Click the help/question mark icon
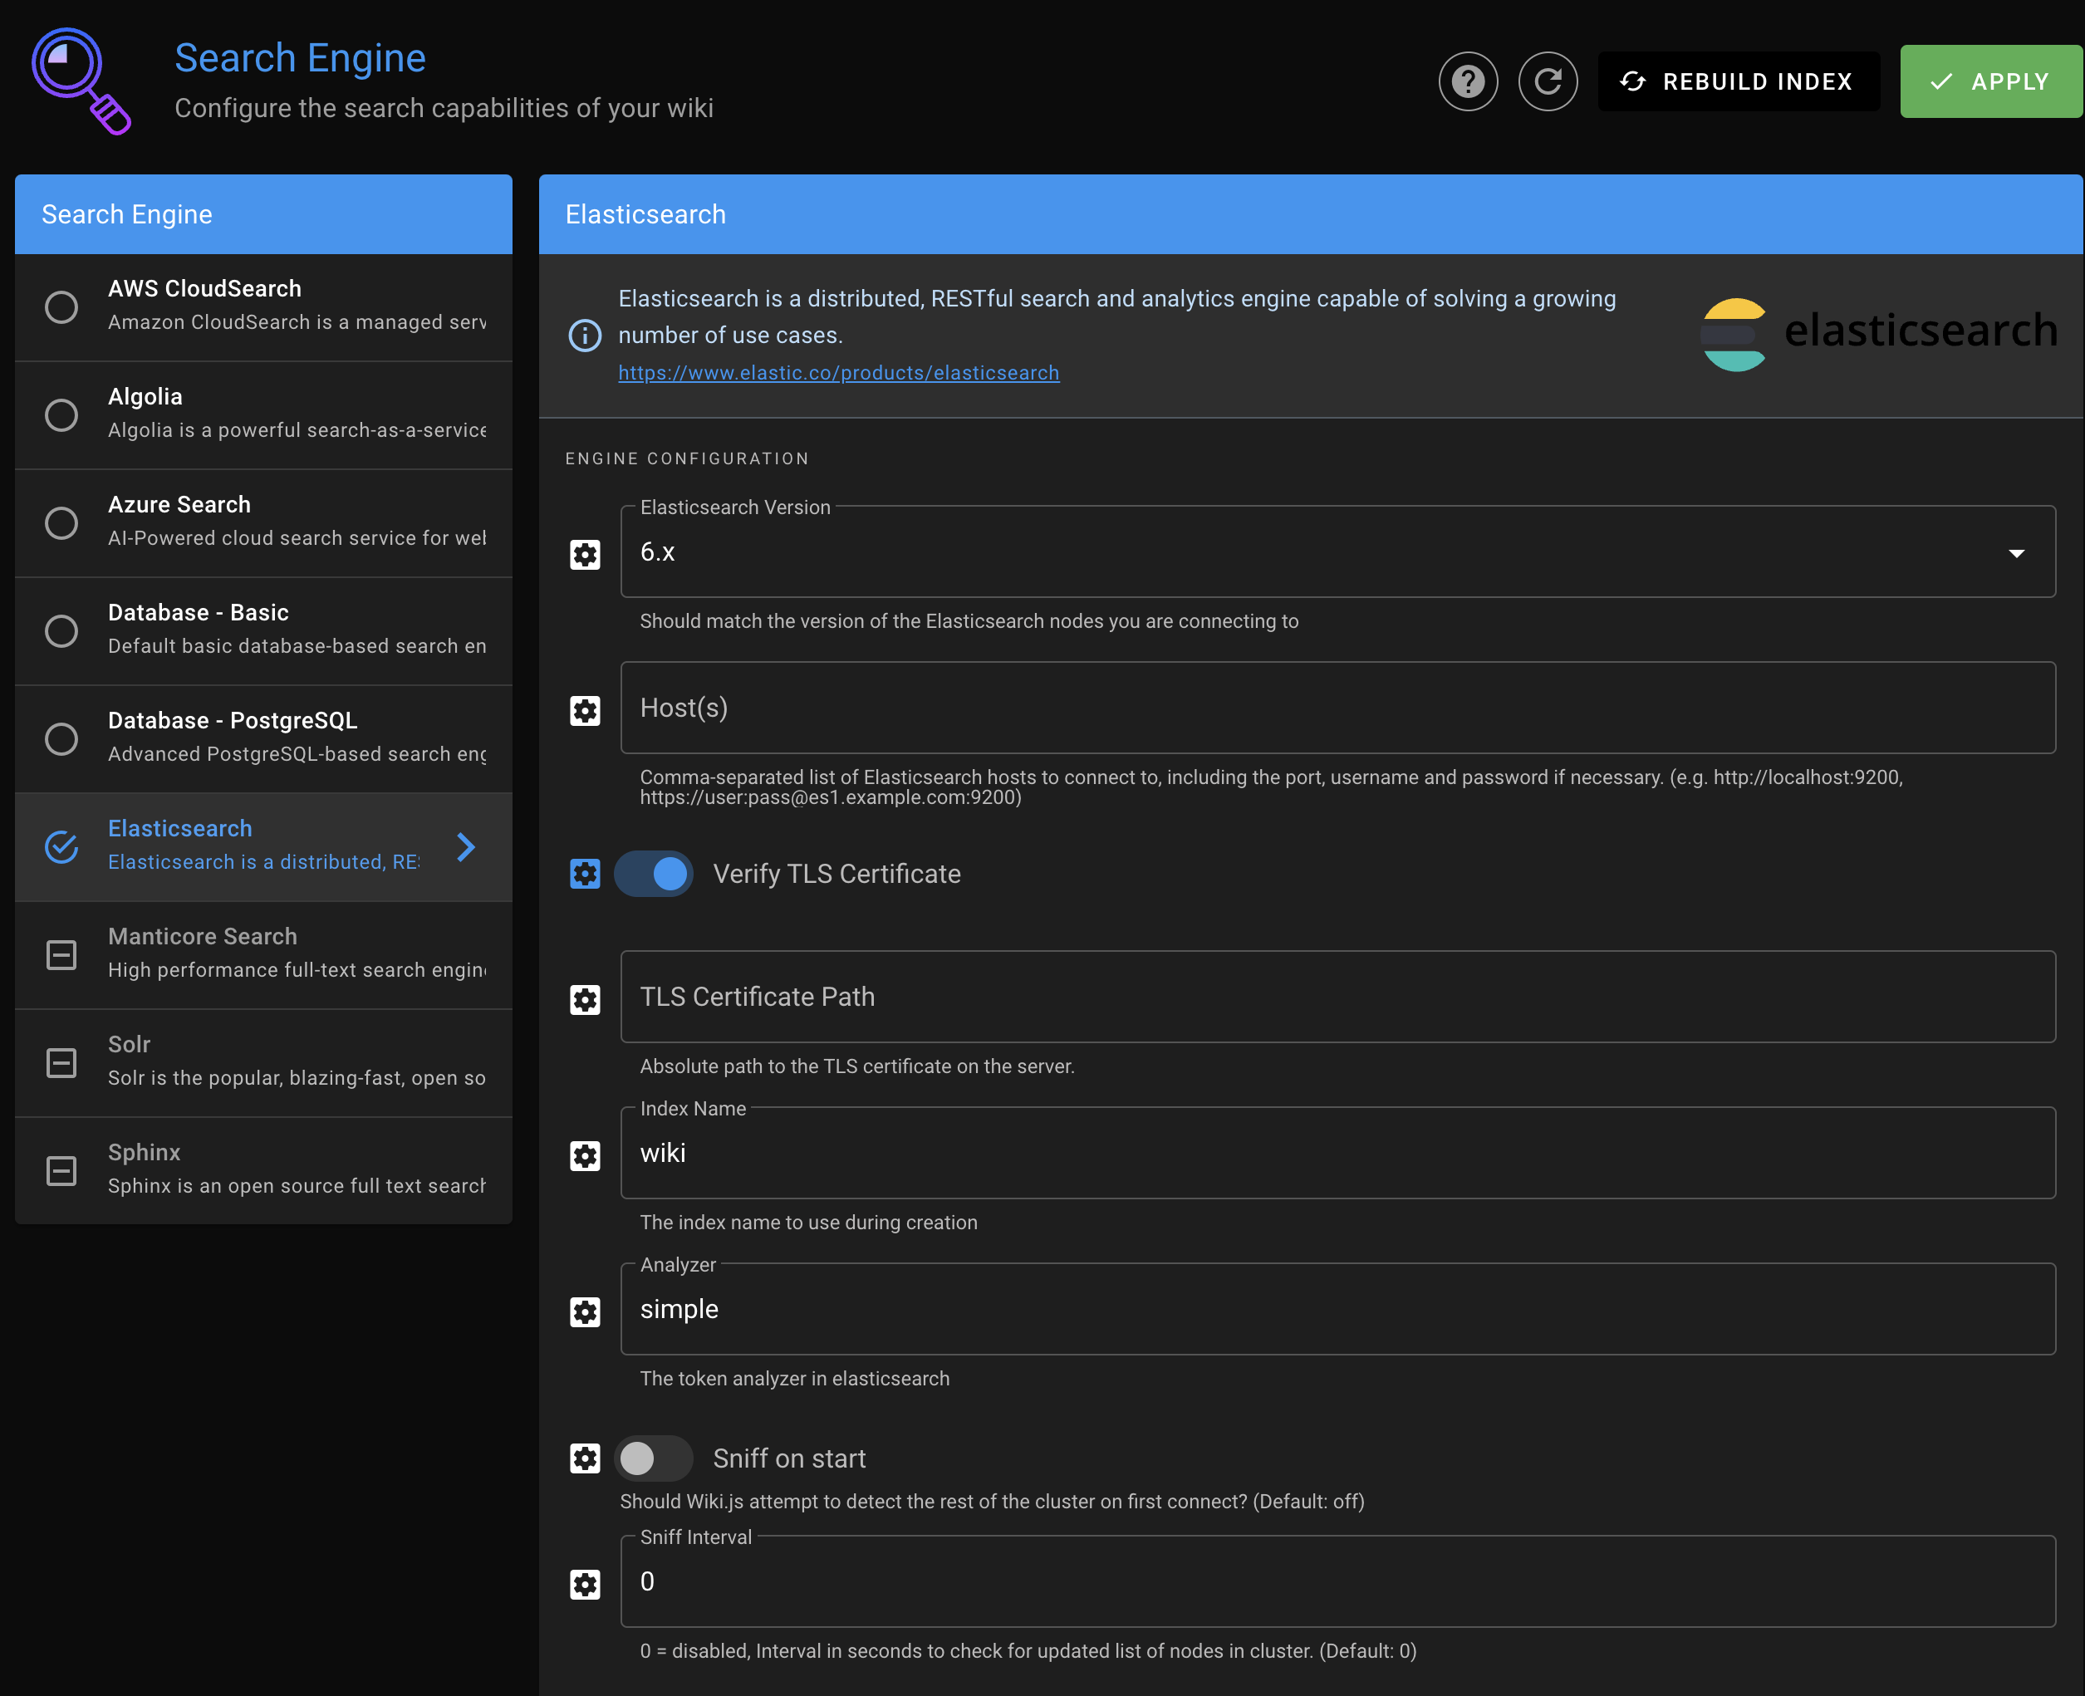This screenshot has height=1696, width=2085. (1469, 80)
